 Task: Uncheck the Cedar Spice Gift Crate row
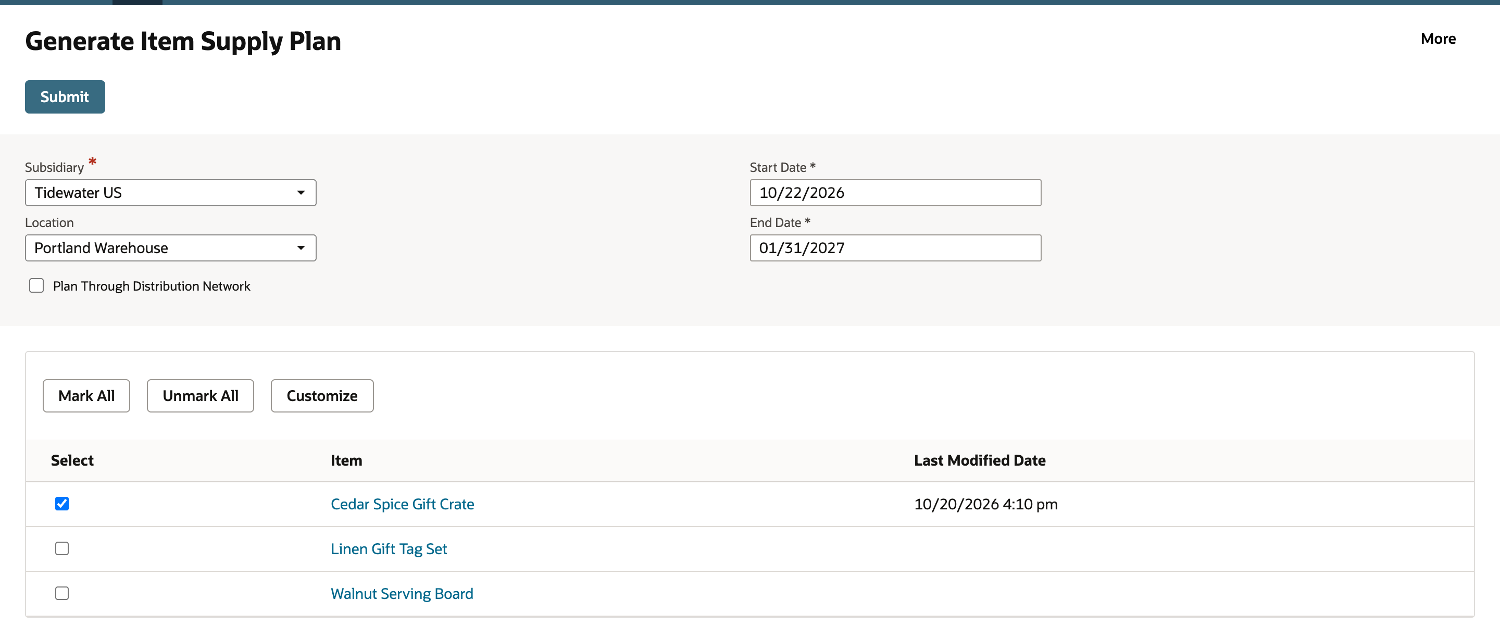pos(62,504)
